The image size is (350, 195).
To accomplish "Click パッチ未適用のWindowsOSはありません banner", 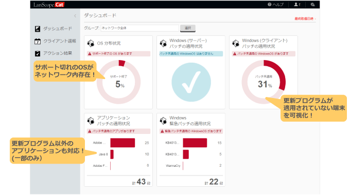I will (191, 54).
